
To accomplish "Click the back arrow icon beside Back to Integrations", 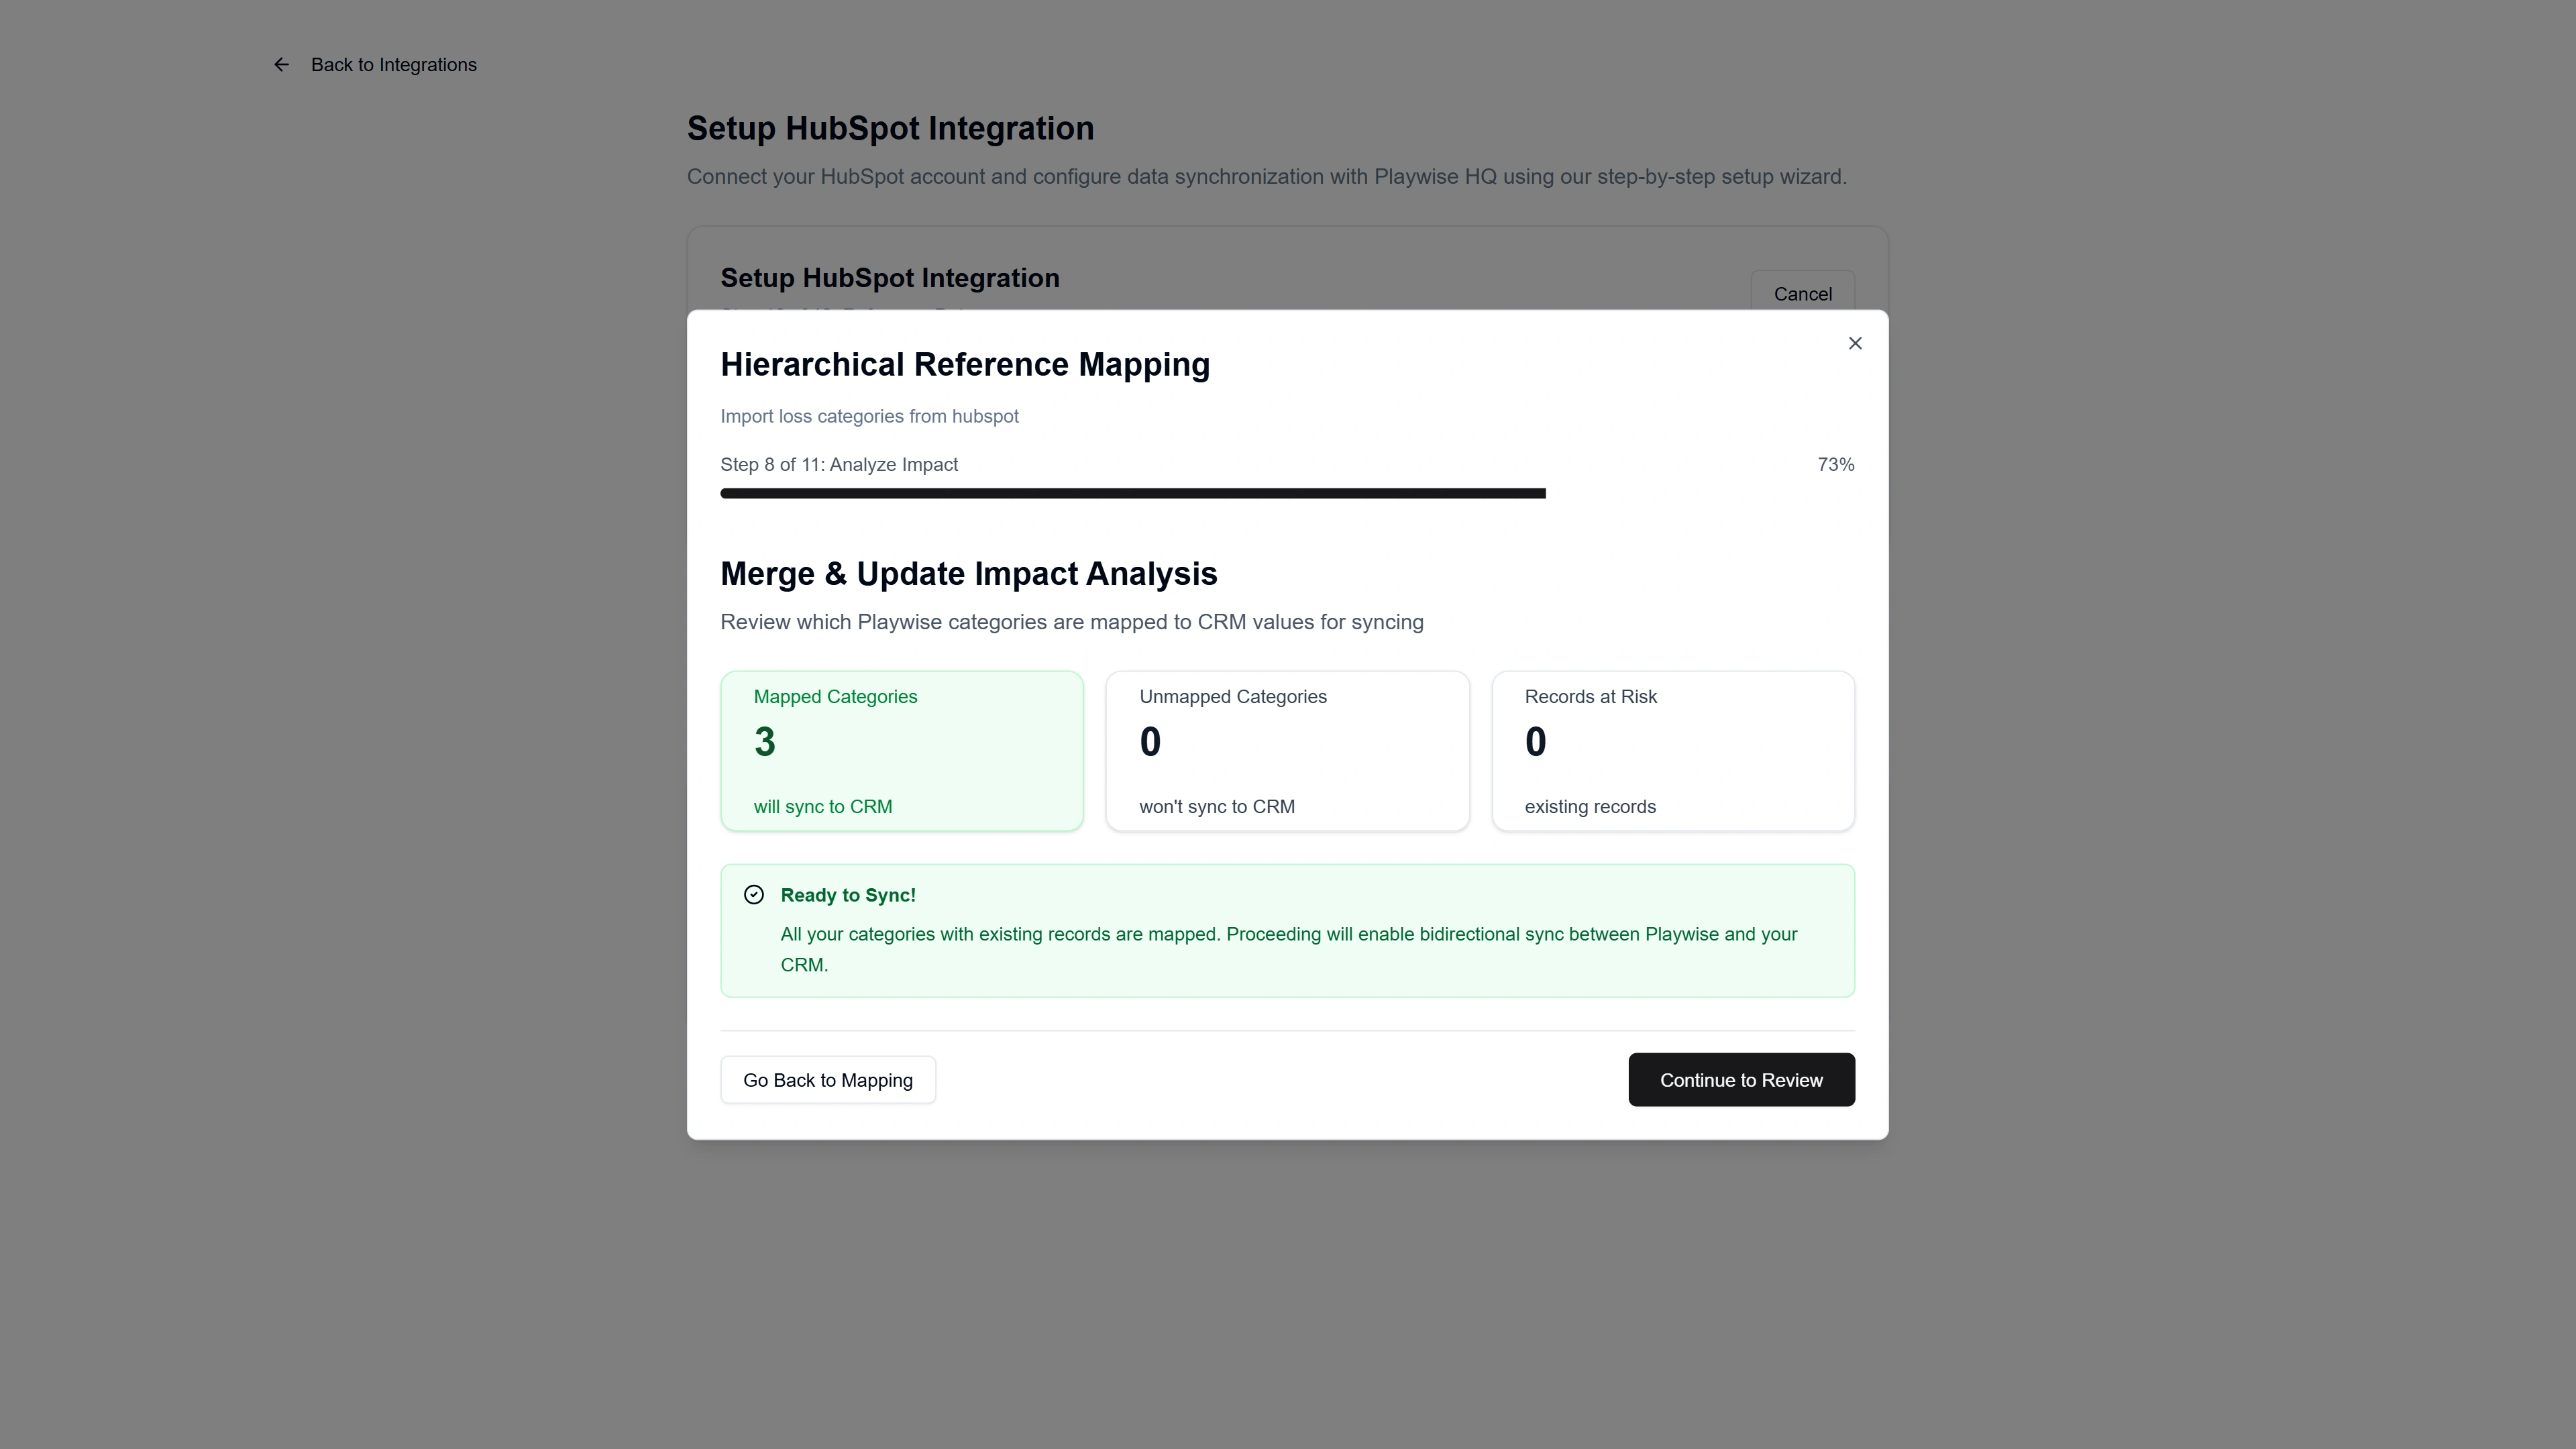I will tap(281, 64).
